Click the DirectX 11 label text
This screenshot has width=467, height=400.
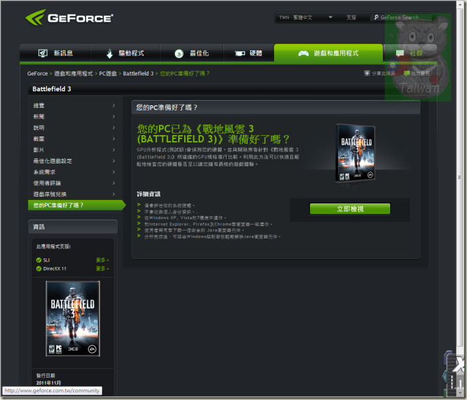[55, 269]
